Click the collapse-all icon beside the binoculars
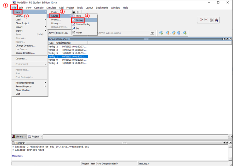The image size is (233, 166). [78, 12]
